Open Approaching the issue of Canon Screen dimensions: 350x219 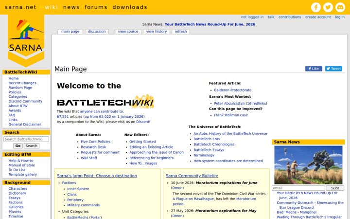[157, 152]
